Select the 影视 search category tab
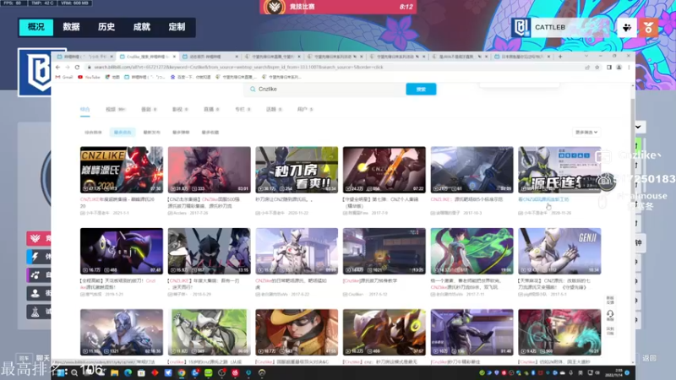This screenshot has height=380, width=676. [x=180, y=110]
